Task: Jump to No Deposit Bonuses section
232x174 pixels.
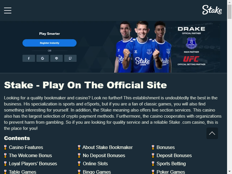Action: tap(104, 155)
